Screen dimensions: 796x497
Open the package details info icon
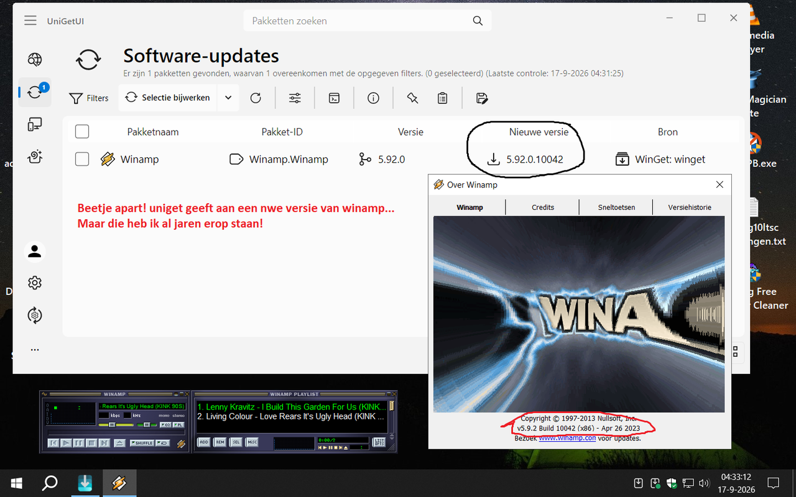pos(373,98)
